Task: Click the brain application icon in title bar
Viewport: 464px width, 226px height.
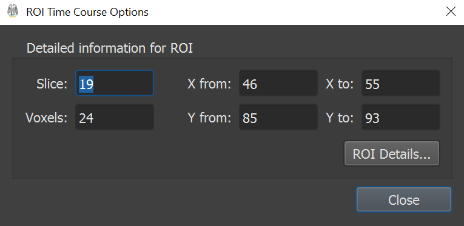Action: (12, 12)
